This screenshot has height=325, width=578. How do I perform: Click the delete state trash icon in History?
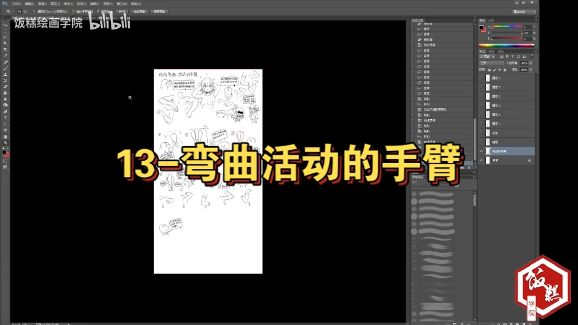[469, 168]
